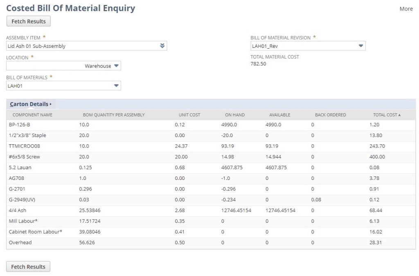The width and height of the screenshot is (419, 276).
Task: Click the Unit Cost column header
Action: click(x=189, y=115)
